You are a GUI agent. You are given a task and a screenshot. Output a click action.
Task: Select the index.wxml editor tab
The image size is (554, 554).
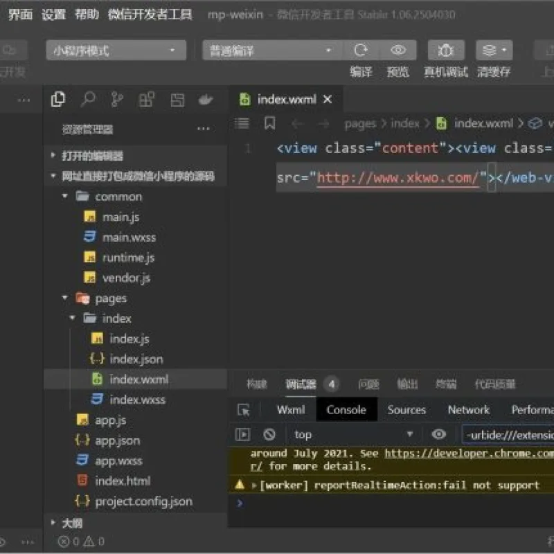pyautogui.click(x=286, y=100)
